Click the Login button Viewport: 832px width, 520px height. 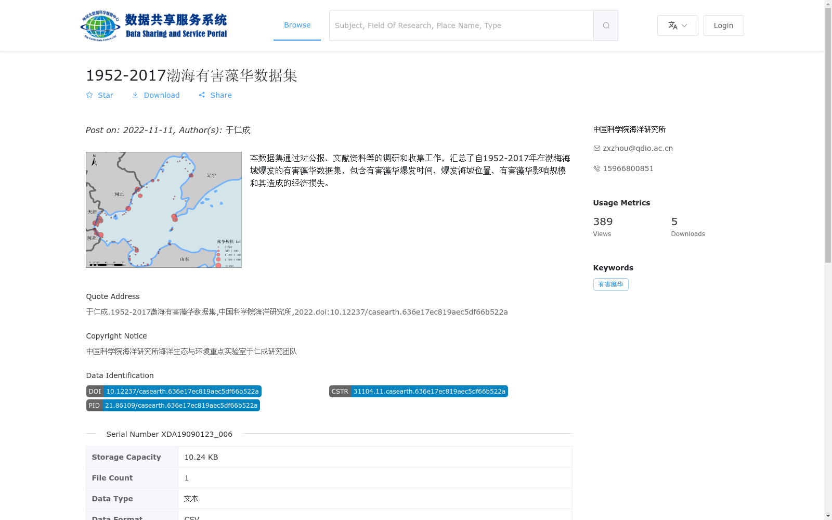coord(723,25)
